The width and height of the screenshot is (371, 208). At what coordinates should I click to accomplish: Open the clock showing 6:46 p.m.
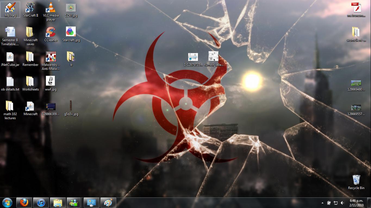point(356,203)
